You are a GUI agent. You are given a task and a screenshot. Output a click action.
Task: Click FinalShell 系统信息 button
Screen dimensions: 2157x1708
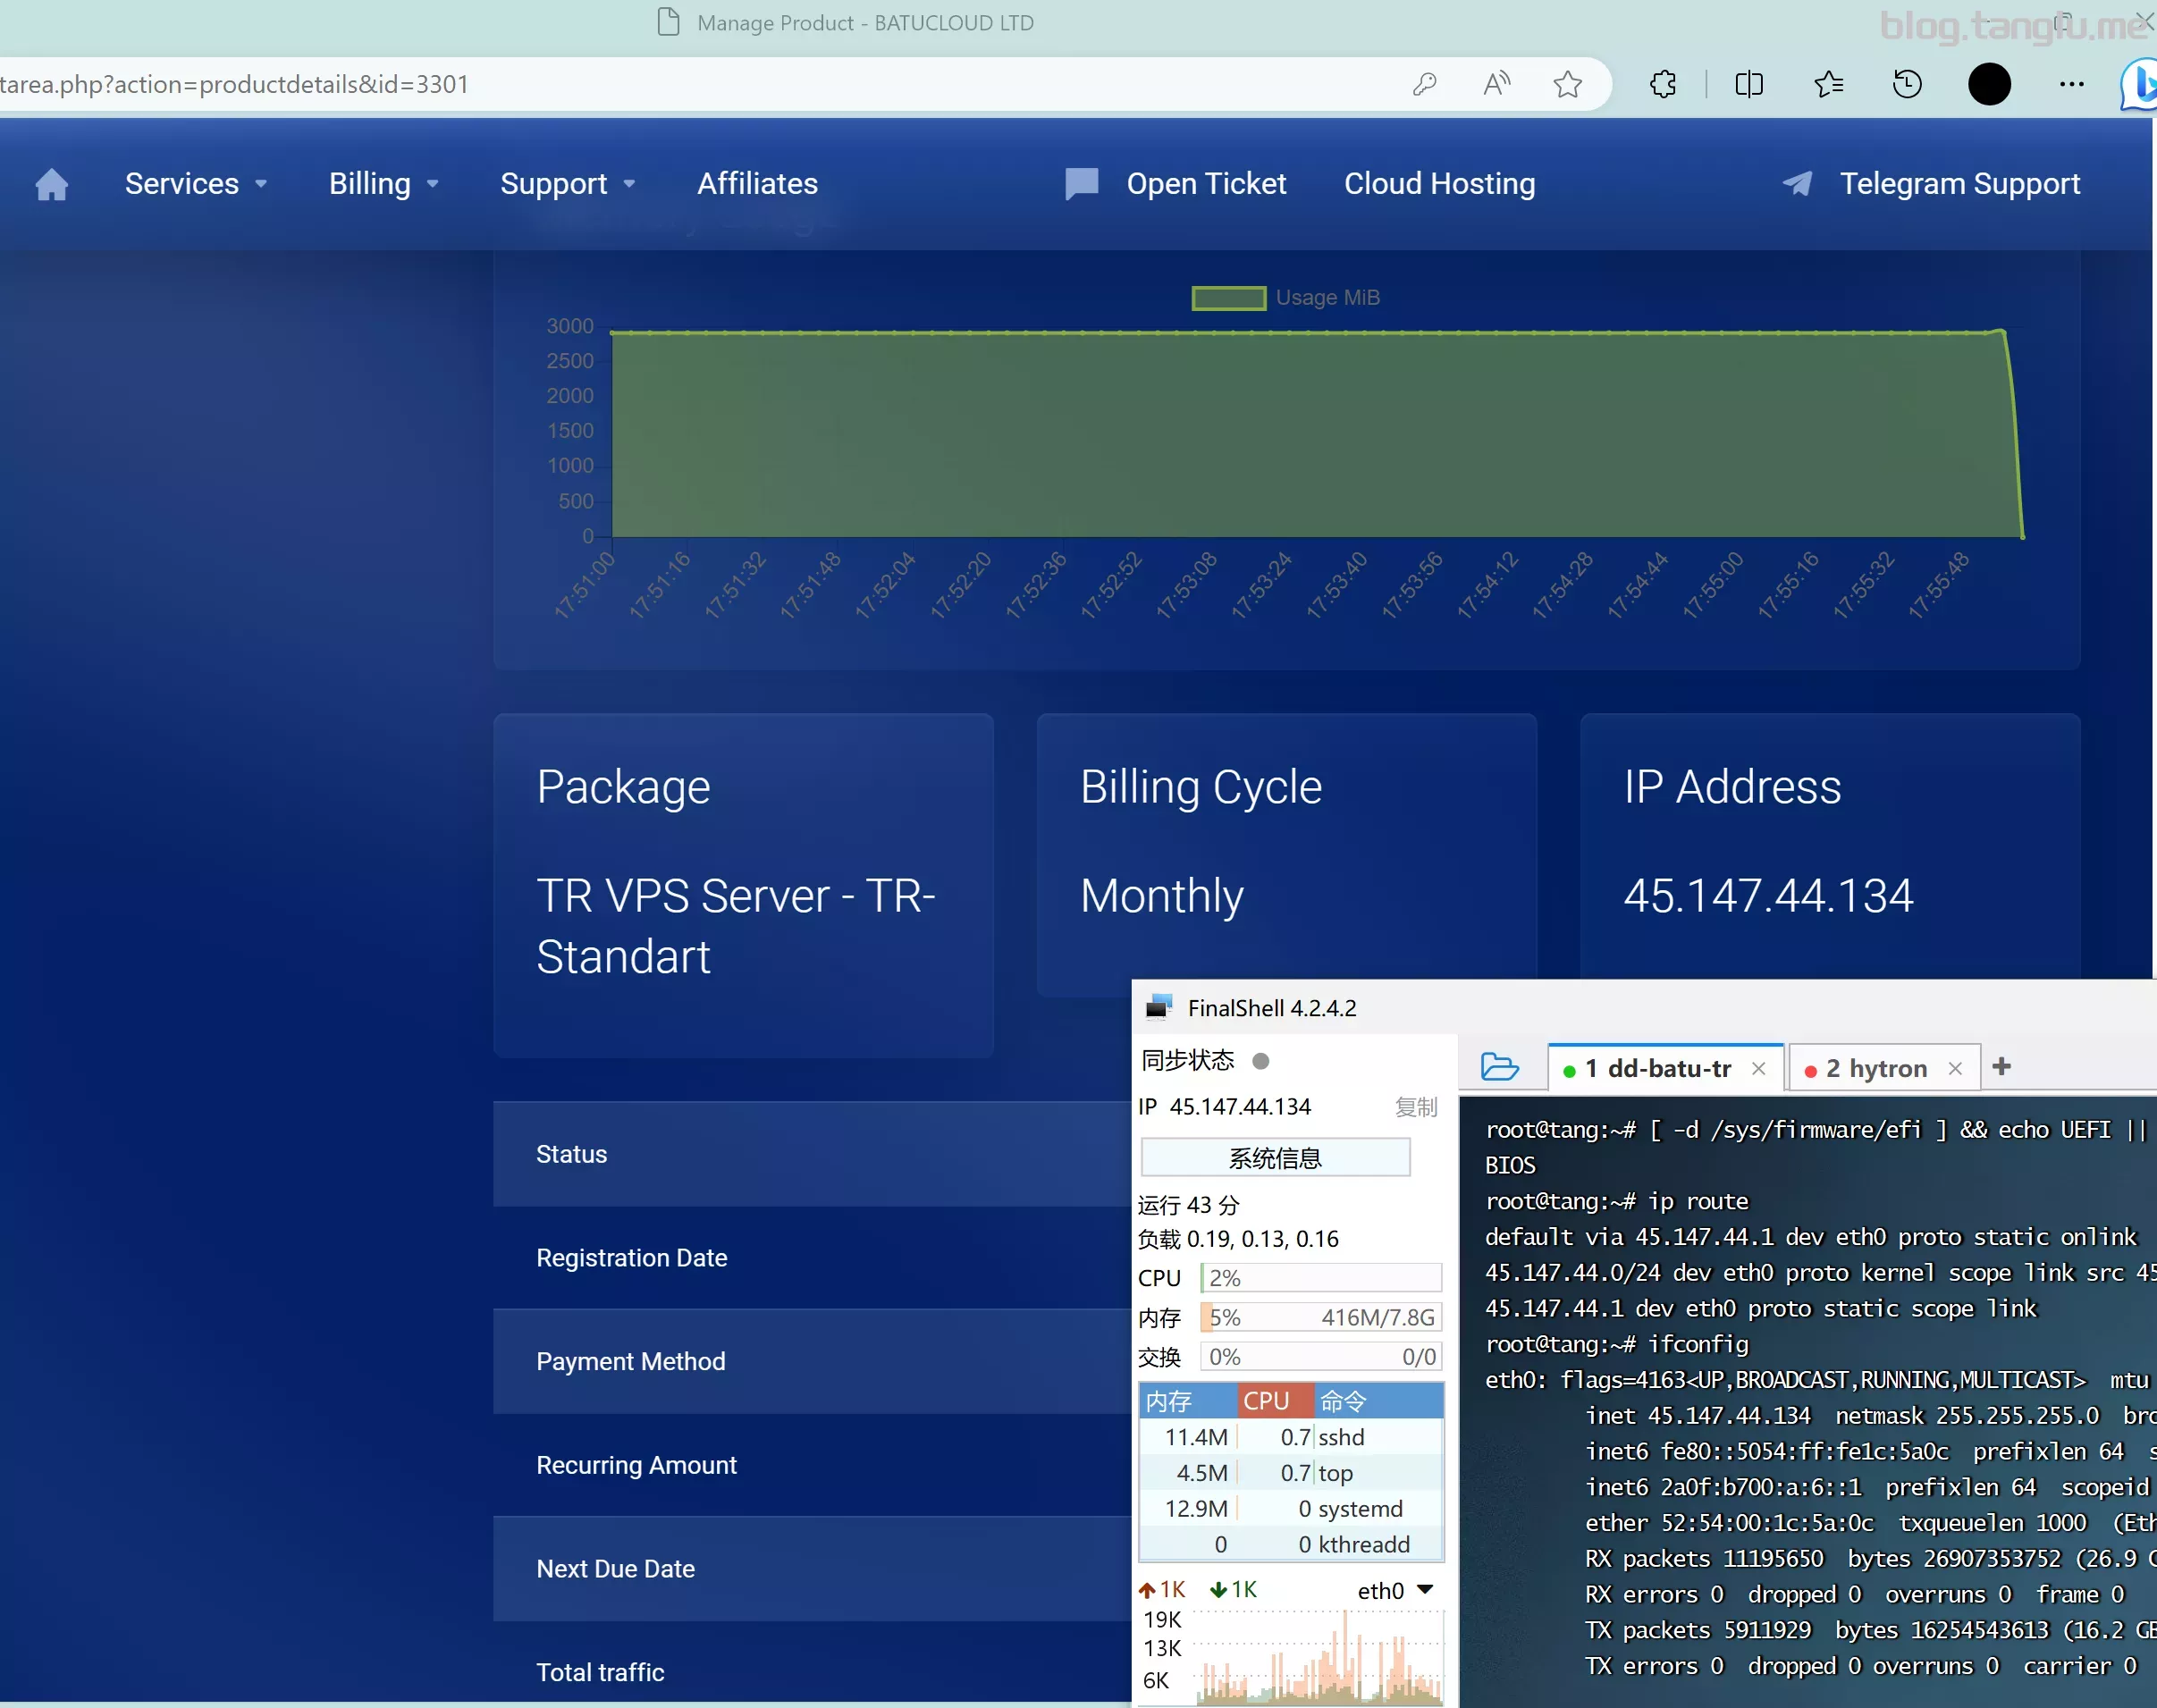(x=1275, y=1158)
